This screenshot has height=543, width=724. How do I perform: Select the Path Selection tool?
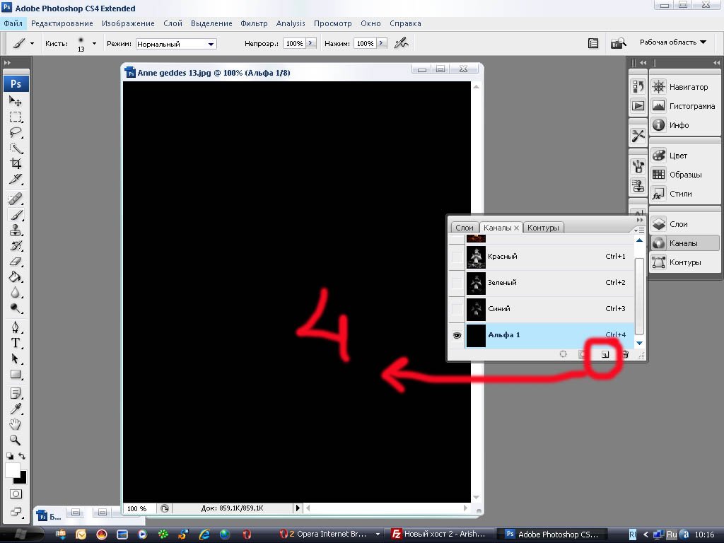[x=16, y=358]
